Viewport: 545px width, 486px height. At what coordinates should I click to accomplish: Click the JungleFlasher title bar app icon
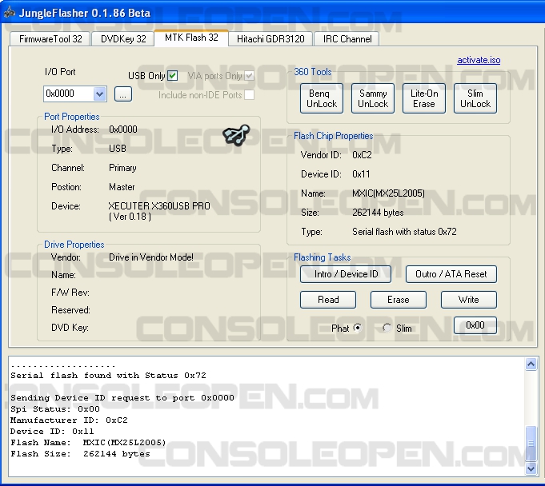point(10,13)
